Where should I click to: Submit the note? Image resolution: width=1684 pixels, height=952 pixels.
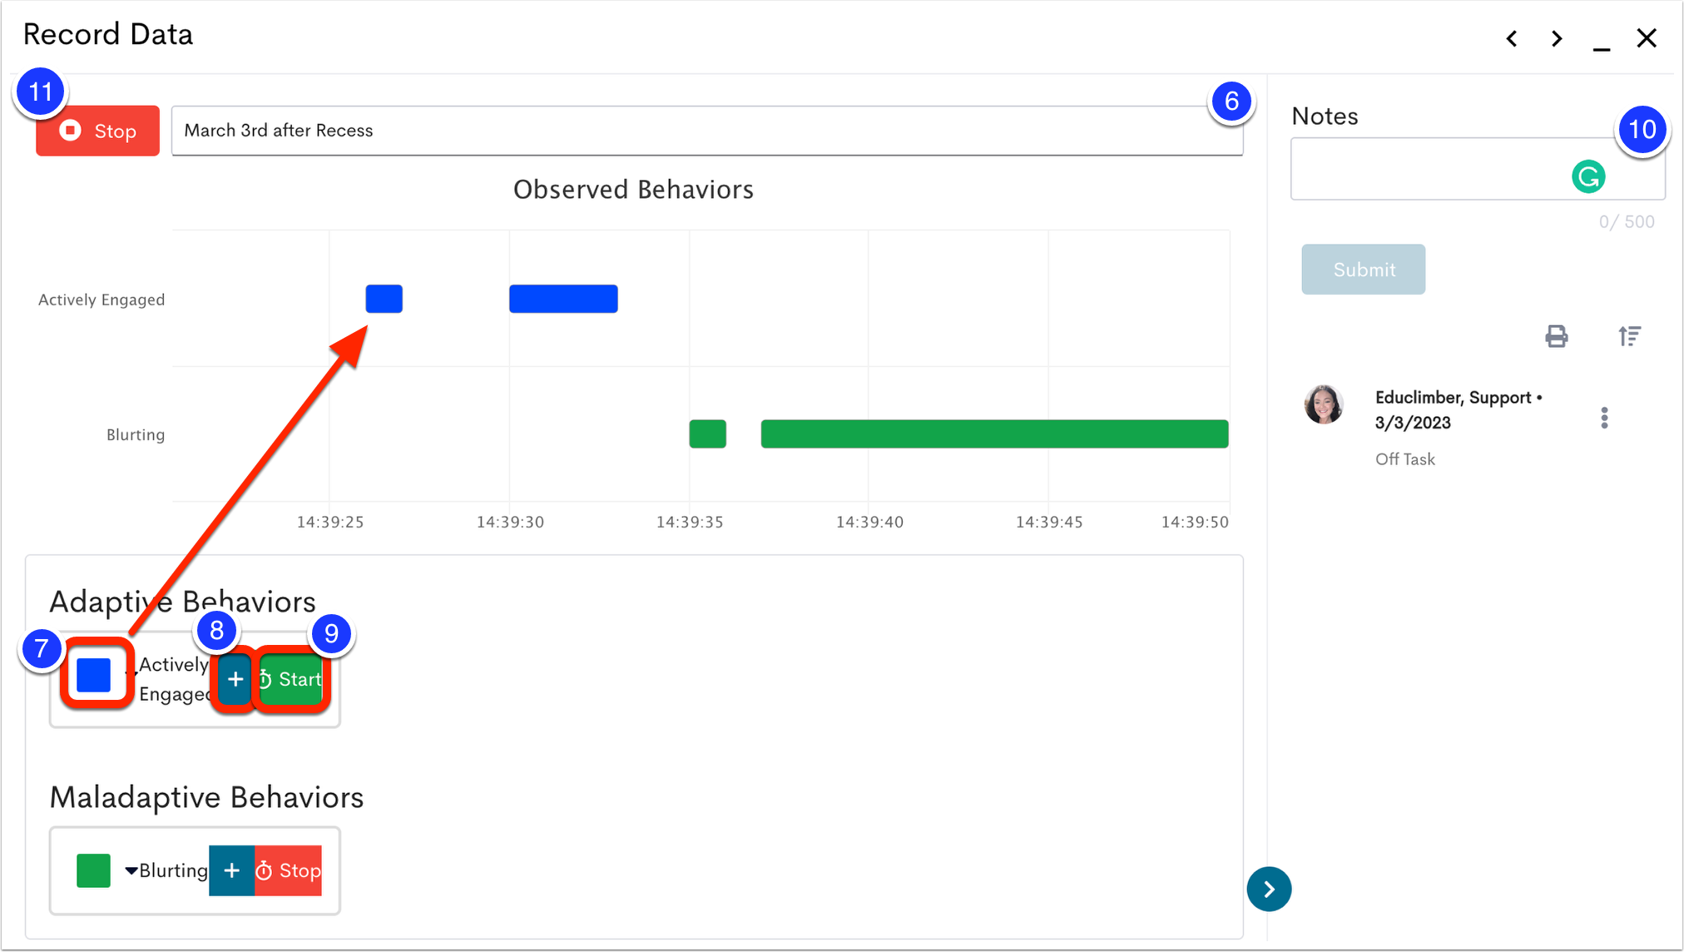coord(1364,269)
